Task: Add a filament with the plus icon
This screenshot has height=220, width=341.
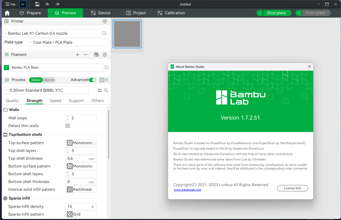Action: pos(77,55)
